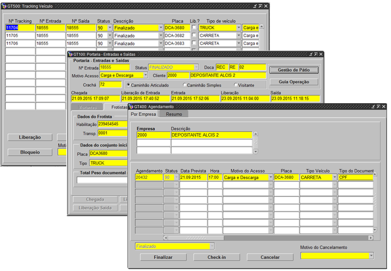This screenshot has width=391, height=271.
Task: Click the GT500 window title icon
Action: click(4, 6)
